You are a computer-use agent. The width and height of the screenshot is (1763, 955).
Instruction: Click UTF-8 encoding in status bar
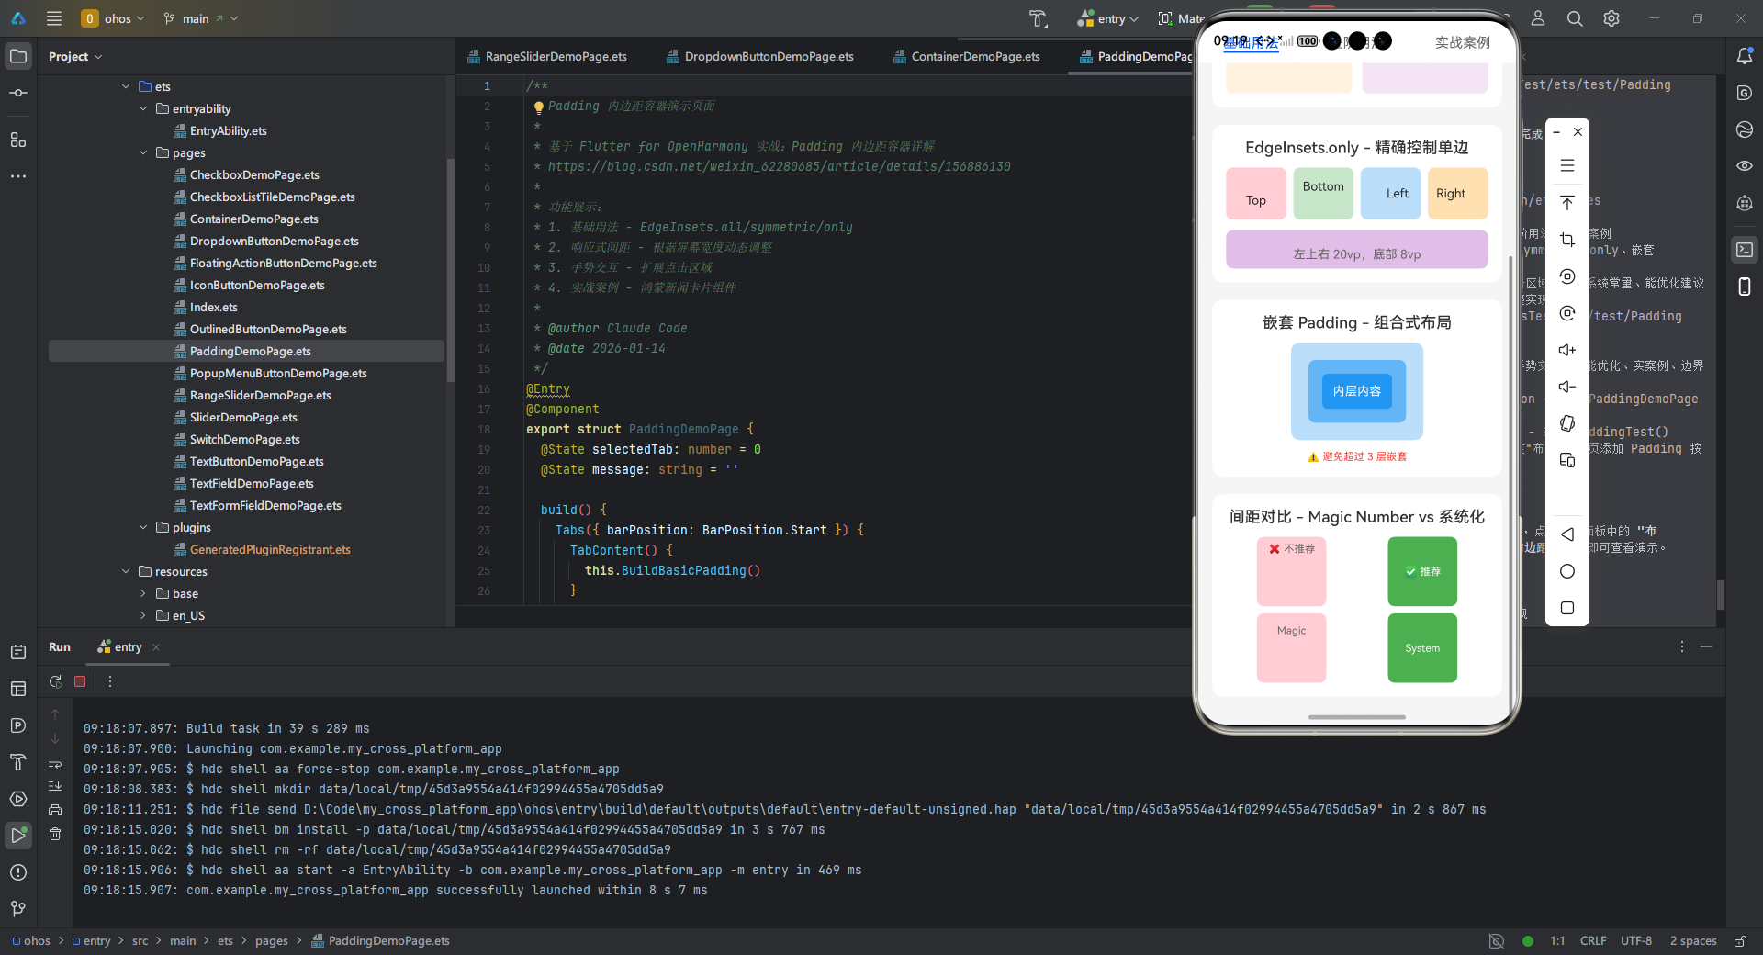click(1636, 941)
